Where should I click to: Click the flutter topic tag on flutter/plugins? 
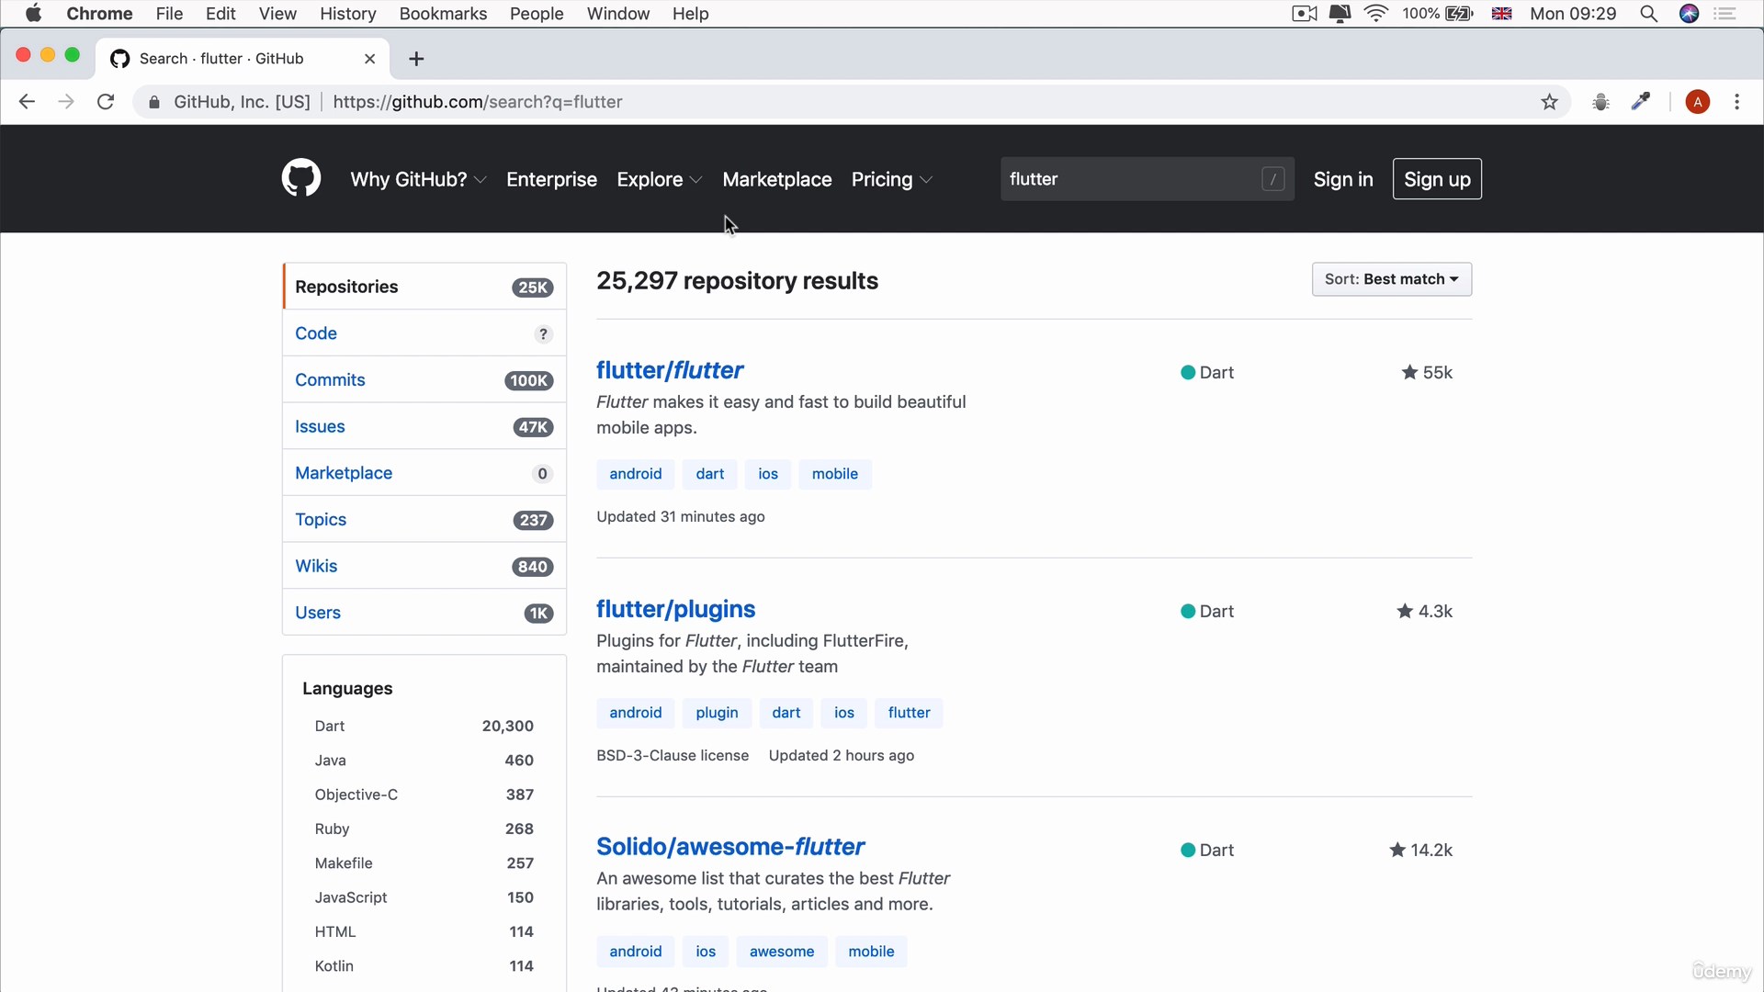click(909, 713)
